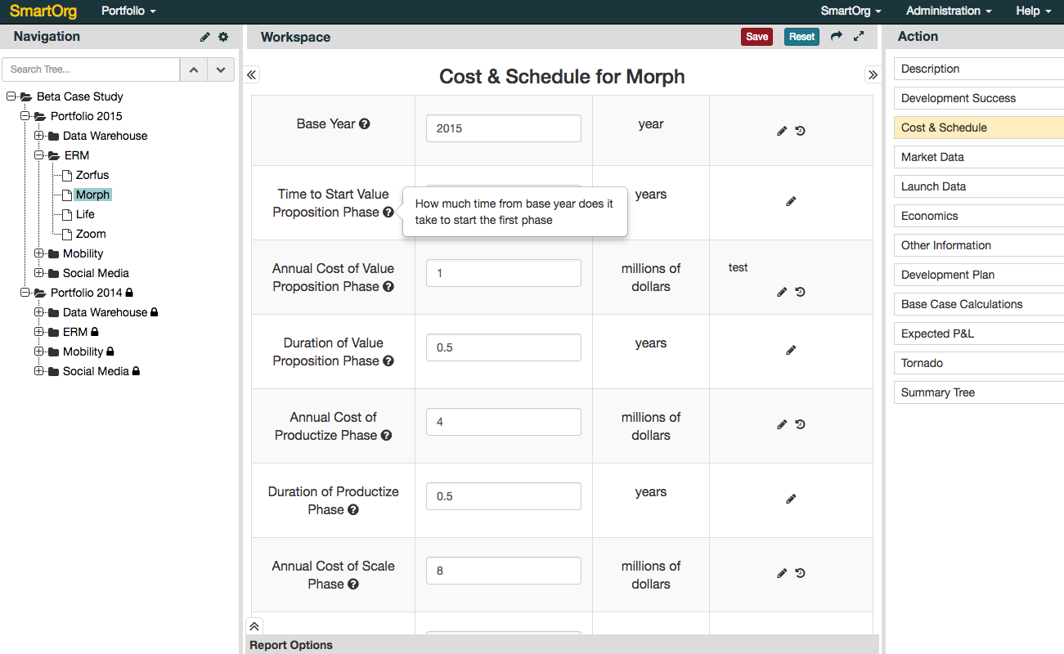This screenshot has height=654, width=1064.
Task: Click the pencil edit icon in Navigation header
Action: 205,37
